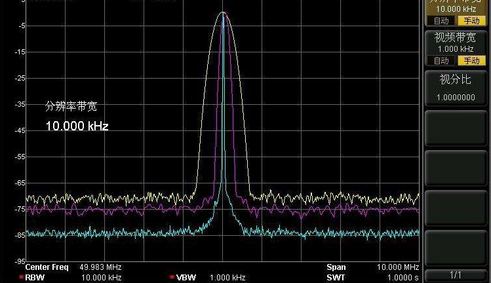Click the large 10.000 kHz overlay text
491x283 pixels.
click(77, 126)
